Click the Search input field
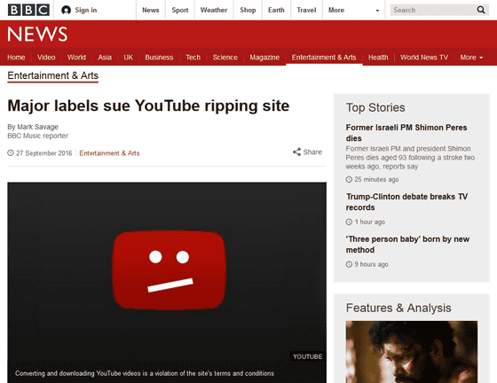Viewport: 497px width, 383px height. 433,10
